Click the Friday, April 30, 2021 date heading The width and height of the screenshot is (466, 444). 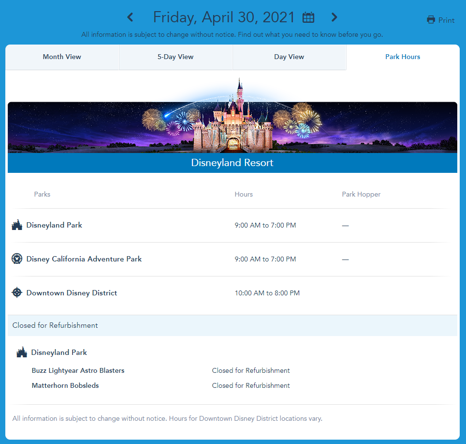coord(224,17)
